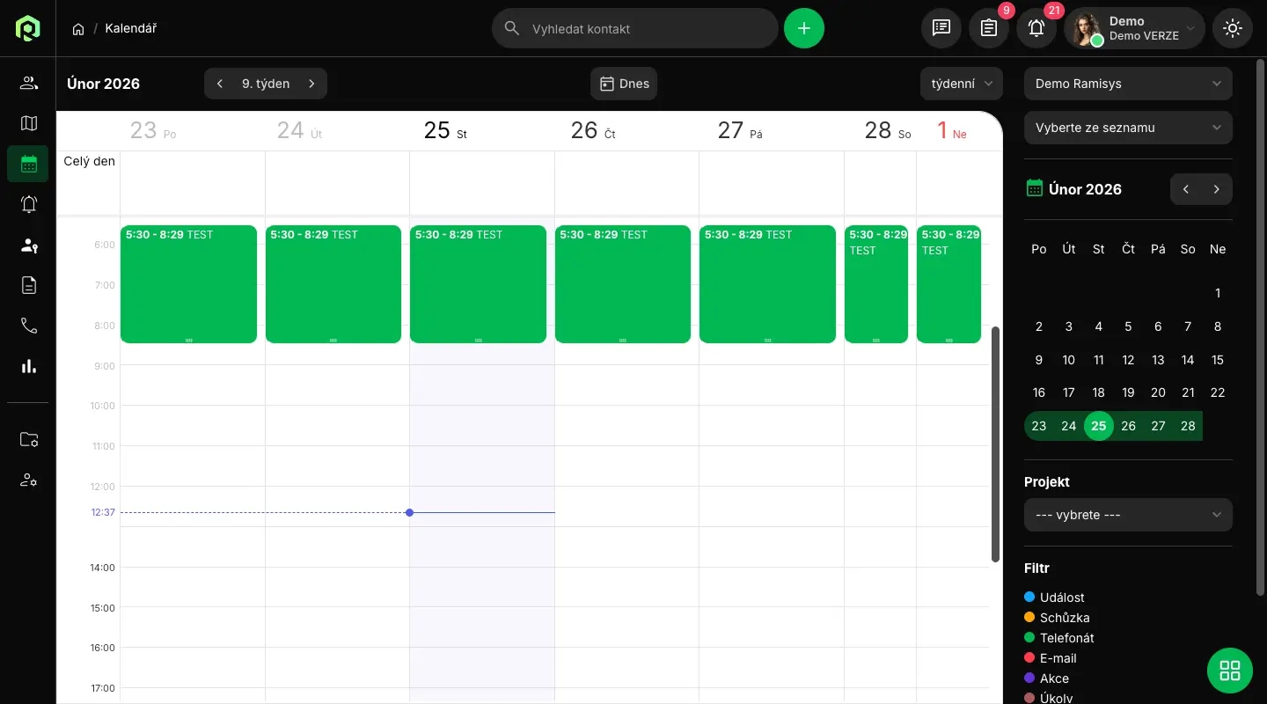Click the green plus add button

[x=804, y=28]
